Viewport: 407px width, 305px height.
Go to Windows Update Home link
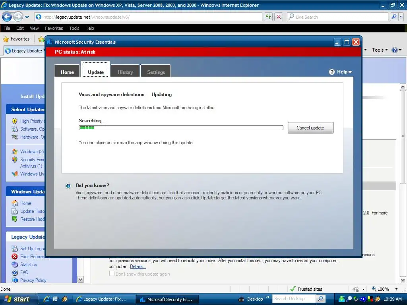(x=26, y=203)
